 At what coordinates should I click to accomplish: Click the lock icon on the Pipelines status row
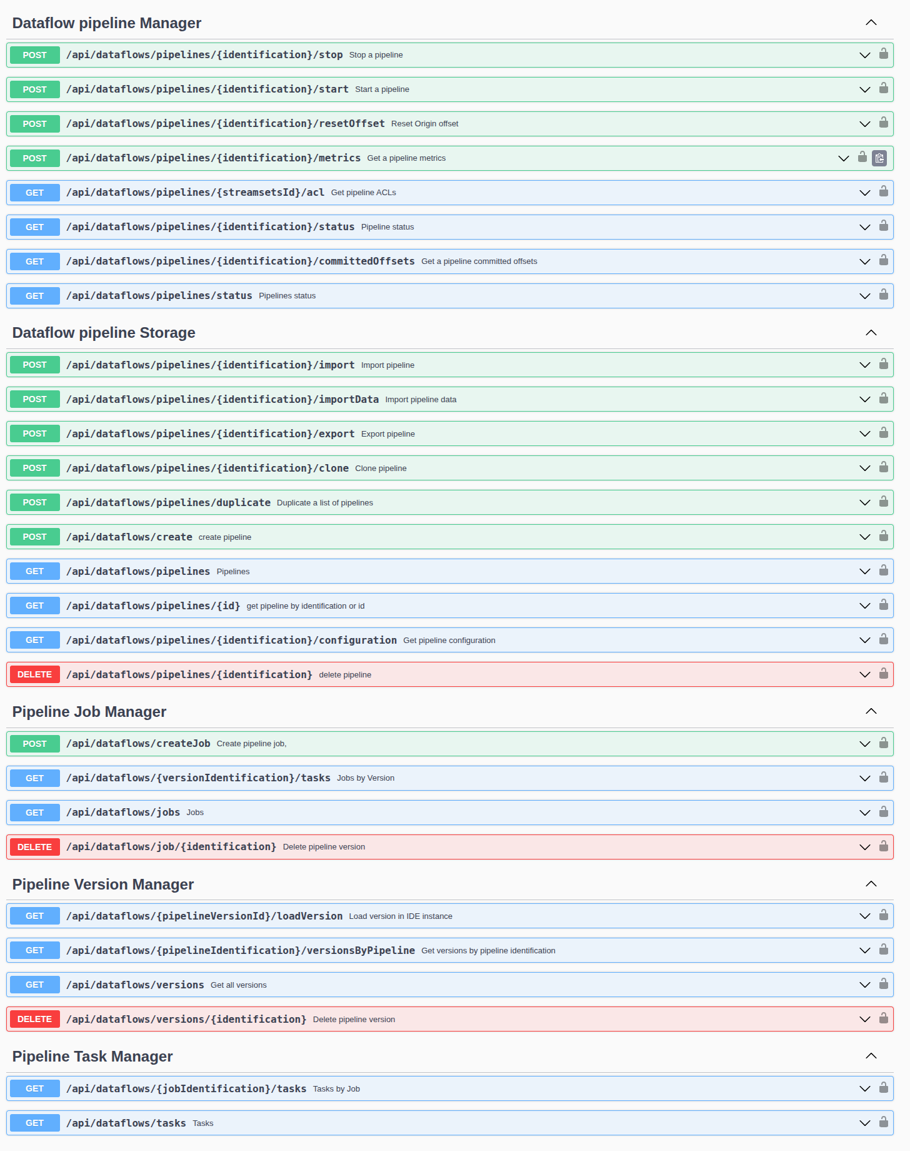[x=883, y=295]
